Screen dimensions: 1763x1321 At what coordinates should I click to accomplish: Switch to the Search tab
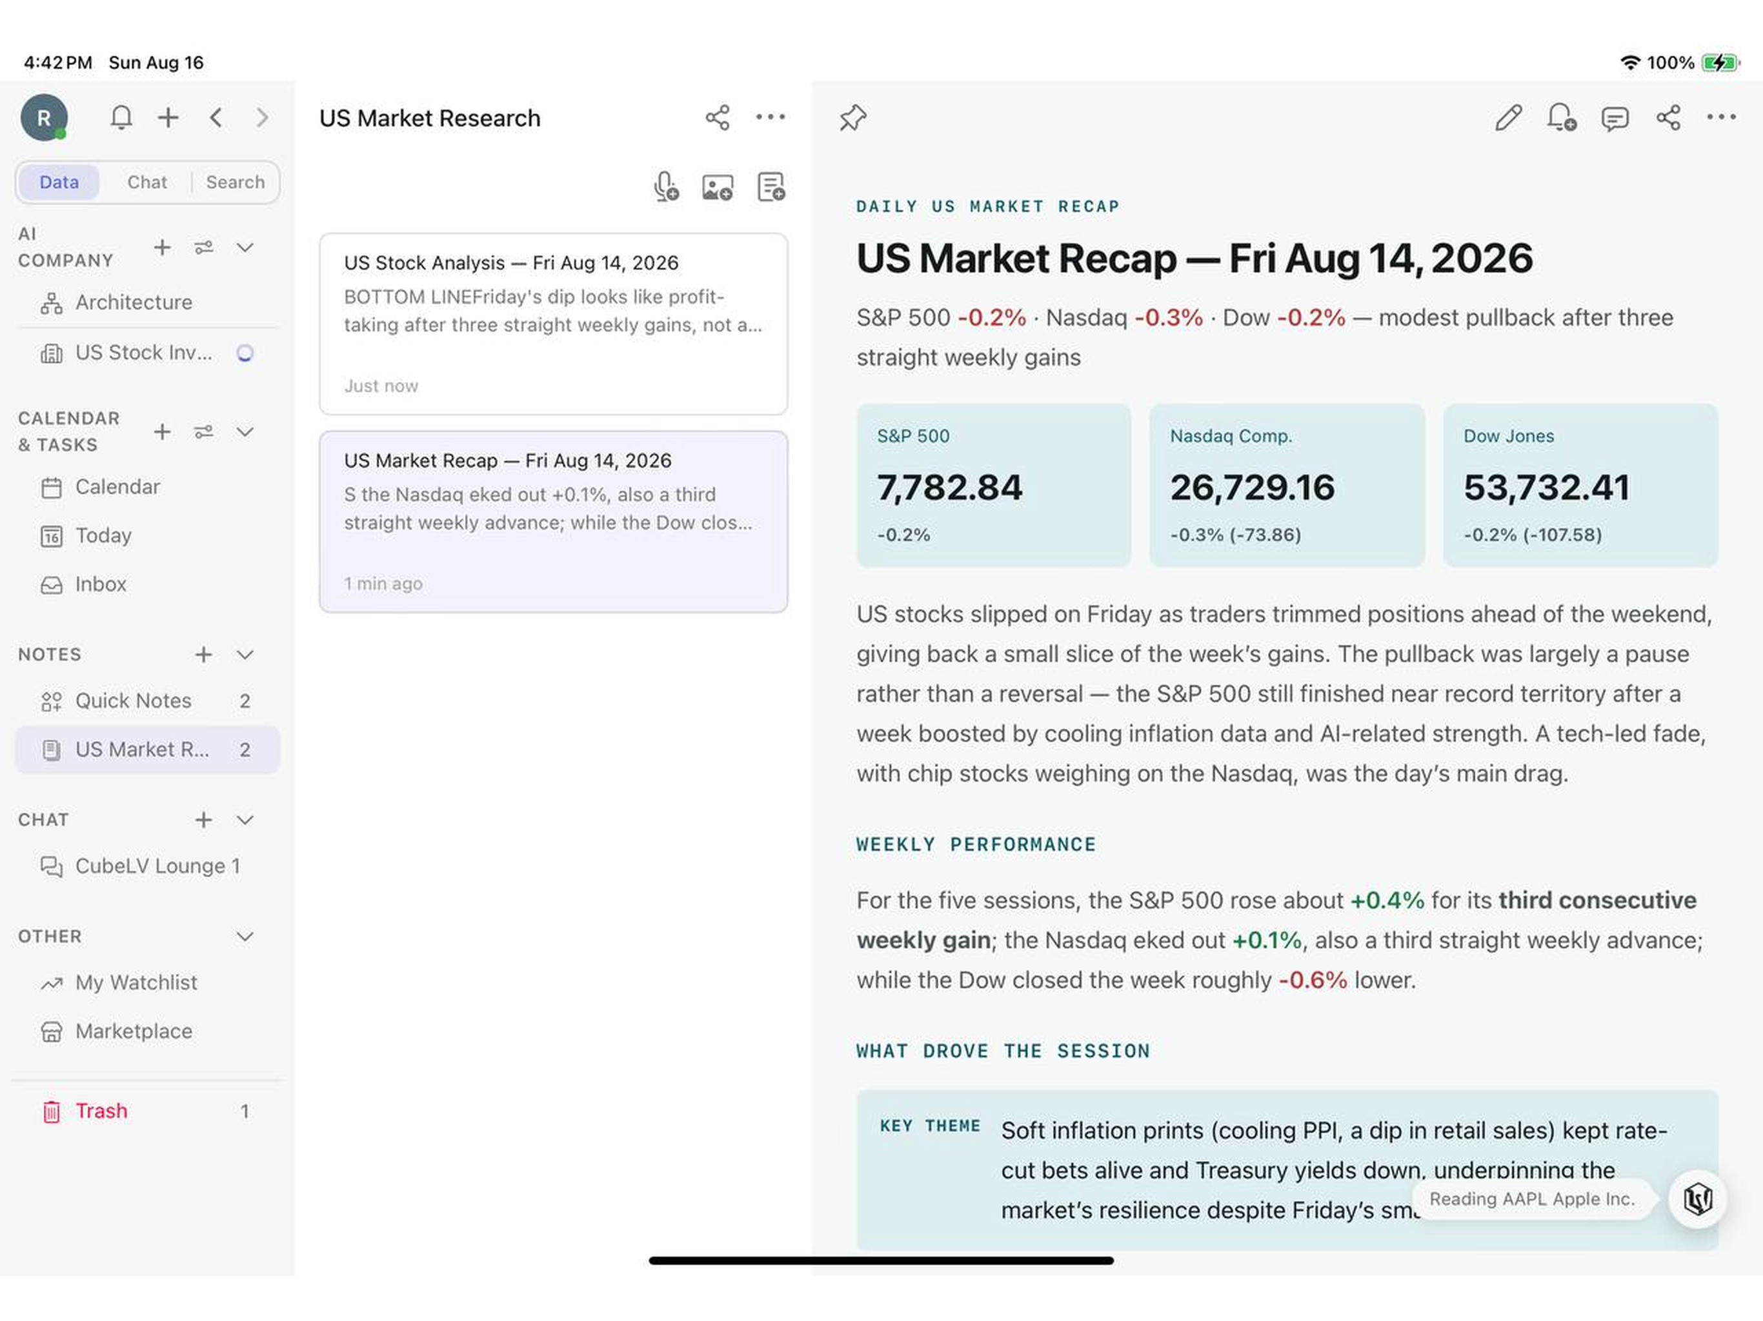[235, 183]
